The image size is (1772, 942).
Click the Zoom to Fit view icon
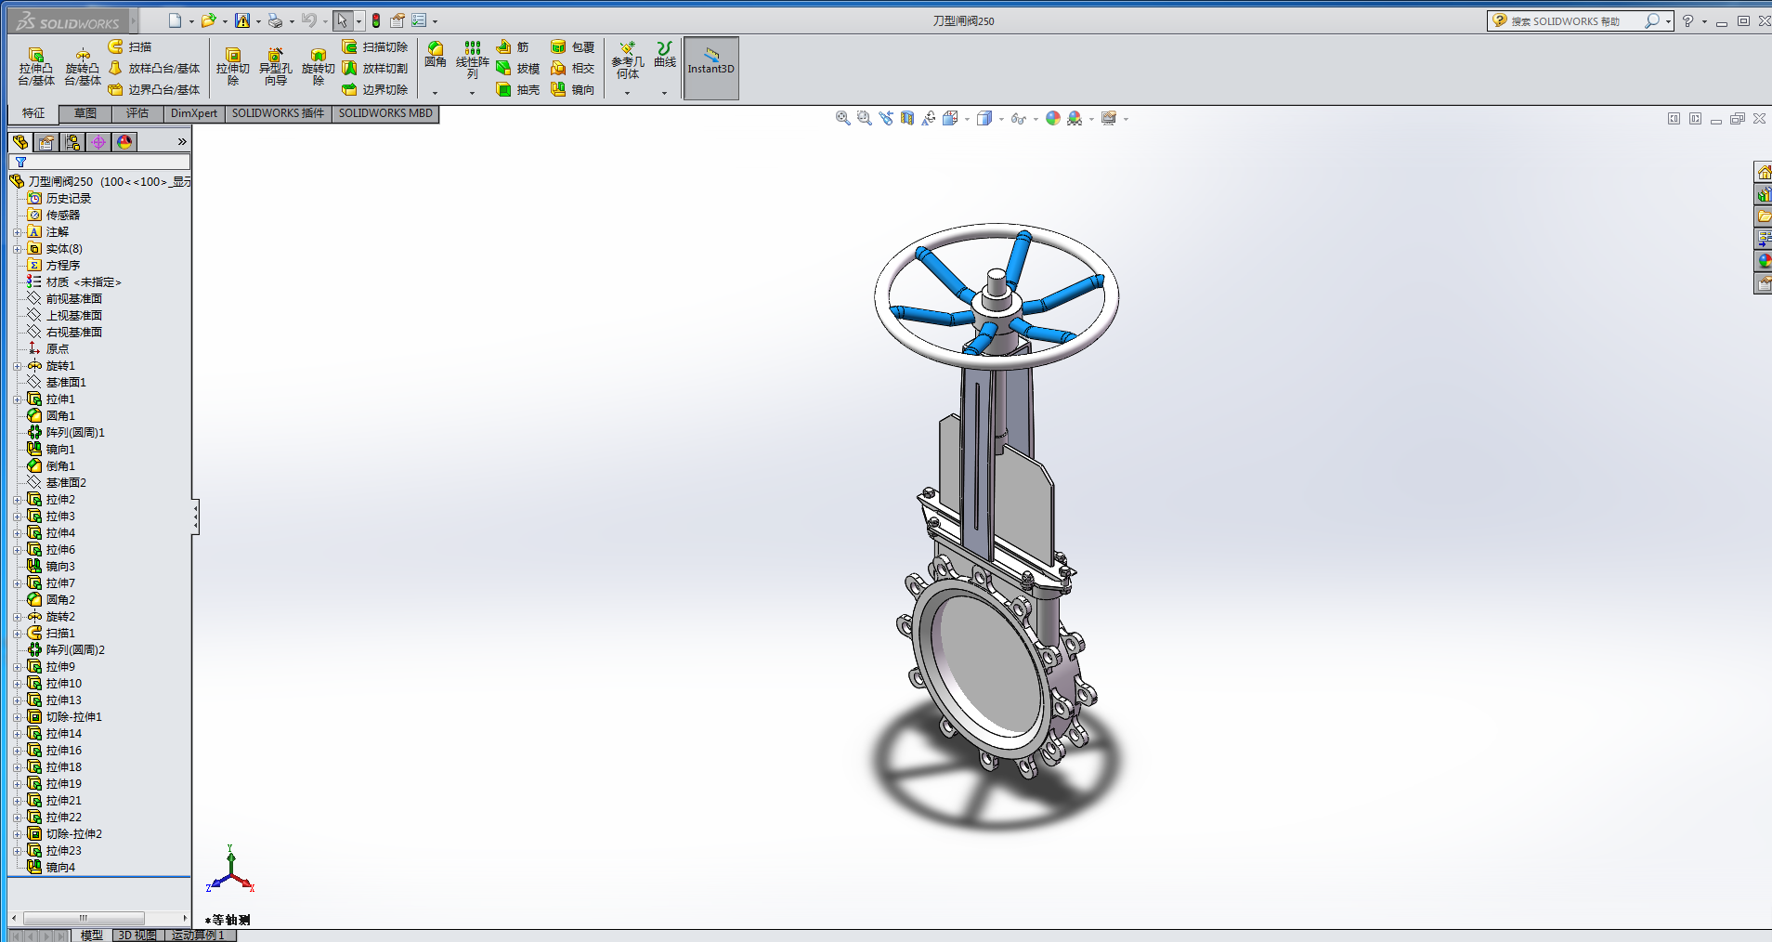pos(842,118)
